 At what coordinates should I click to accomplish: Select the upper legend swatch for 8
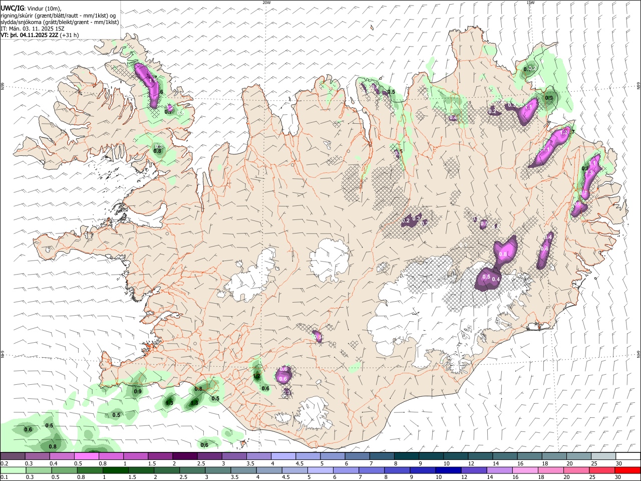(407, 456)
